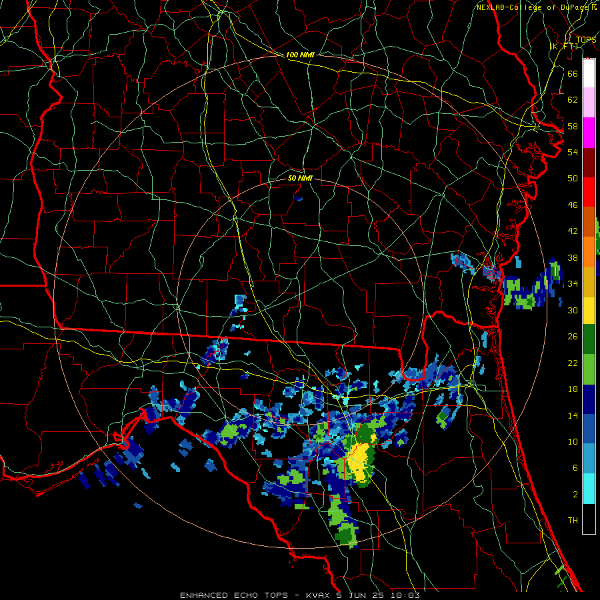Pick the dark orange legend swatch

[589, 221]
